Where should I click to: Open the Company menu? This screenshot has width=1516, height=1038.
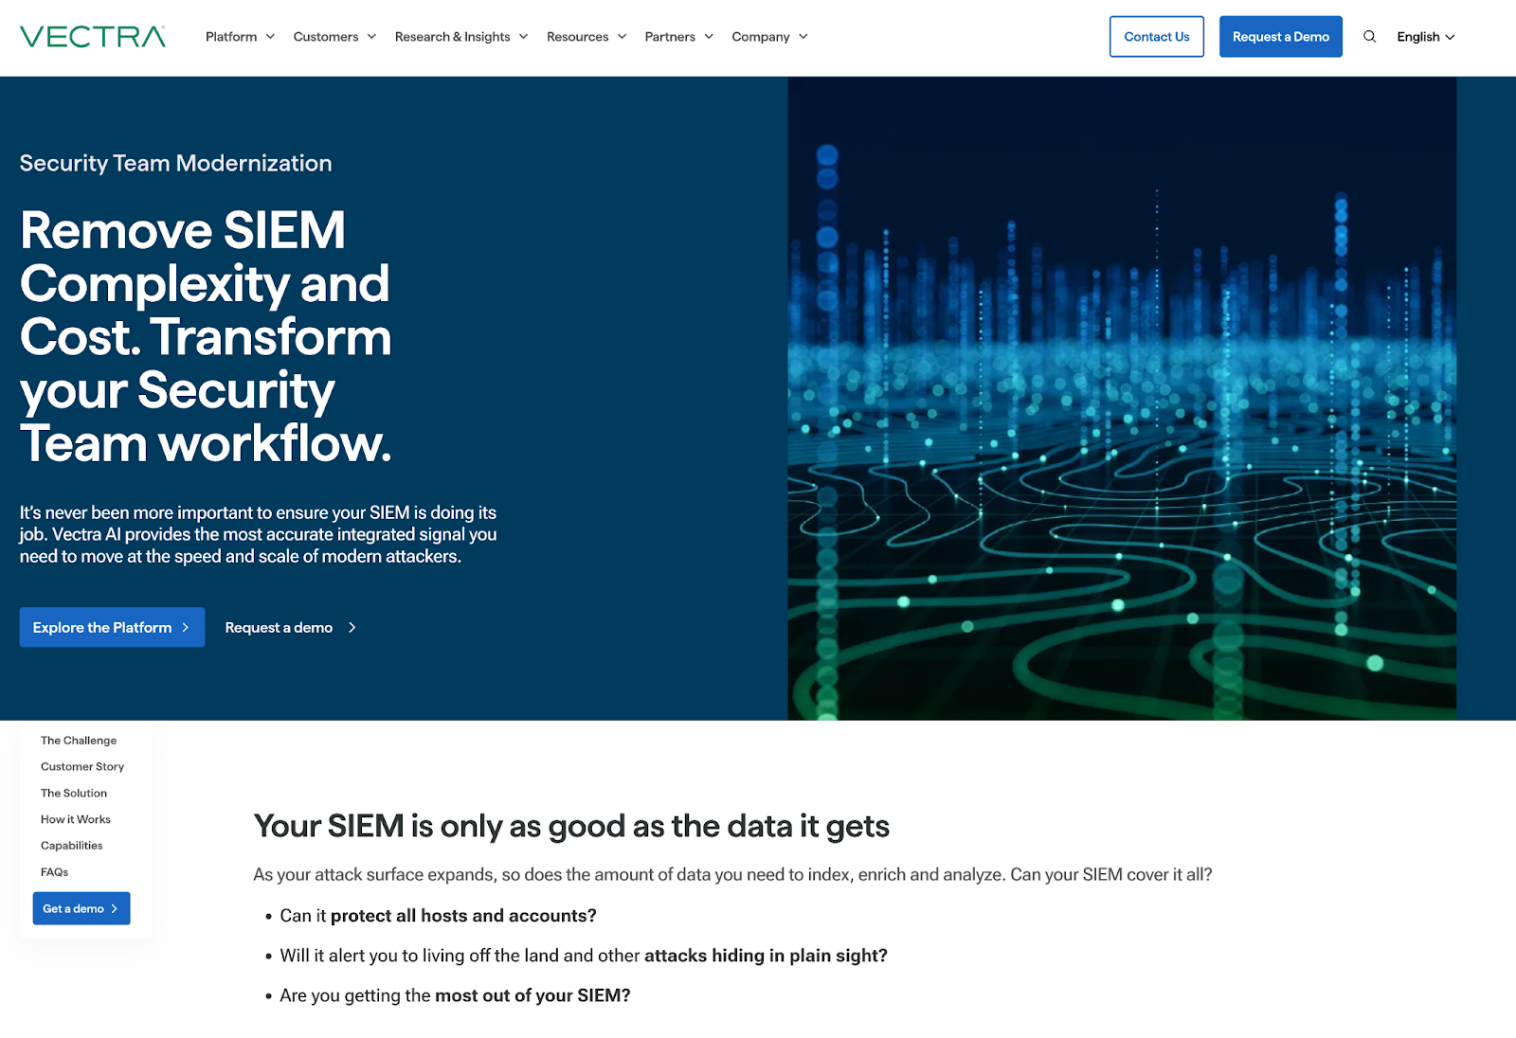coord(769,37)
